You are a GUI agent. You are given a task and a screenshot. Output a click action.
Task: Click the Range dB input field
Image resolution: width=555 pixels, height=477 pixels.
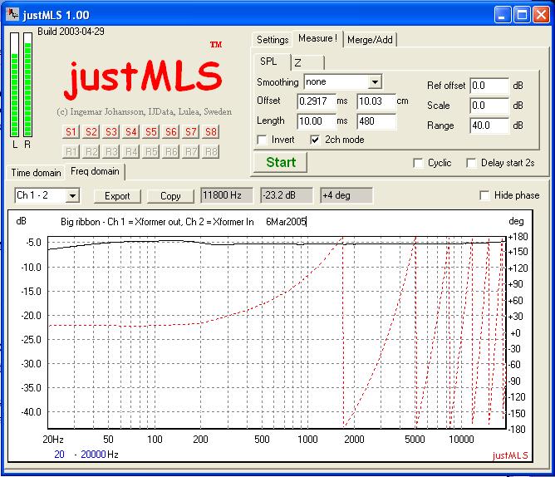coord(489,125)
